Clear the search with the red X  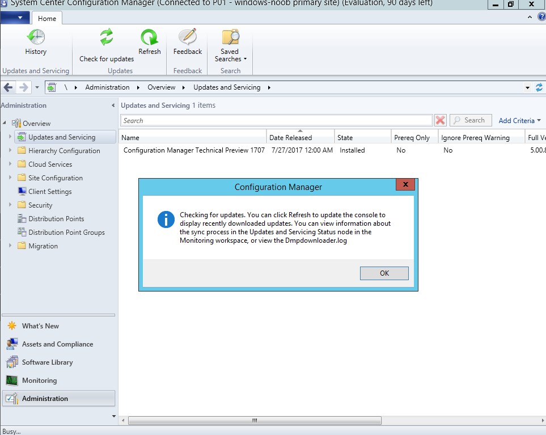(440, 120)
